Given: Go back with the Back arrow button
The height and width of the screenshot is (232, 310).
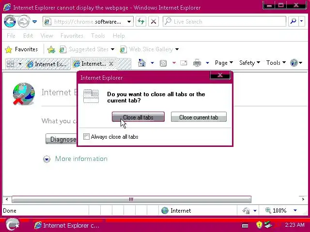Looking at the screenshot, I should (10, 21).
